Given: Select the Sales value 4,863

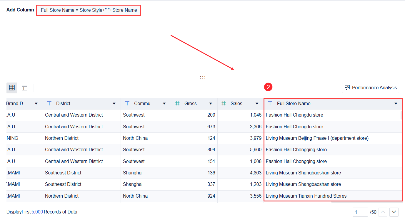Looking at the screenshot, I should [x=256, y=173].
